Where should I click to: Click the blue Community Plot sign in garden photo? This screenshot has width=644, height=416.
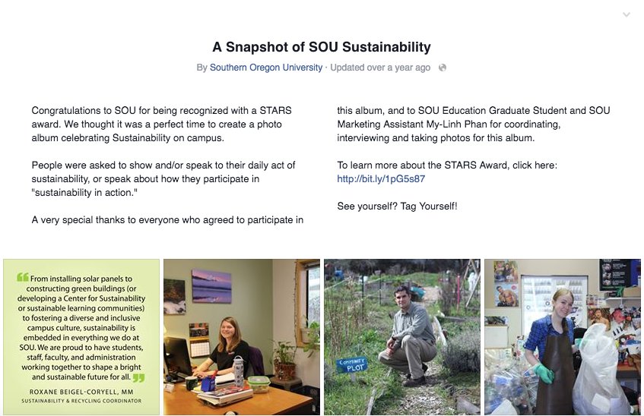(x=352, y=364)
